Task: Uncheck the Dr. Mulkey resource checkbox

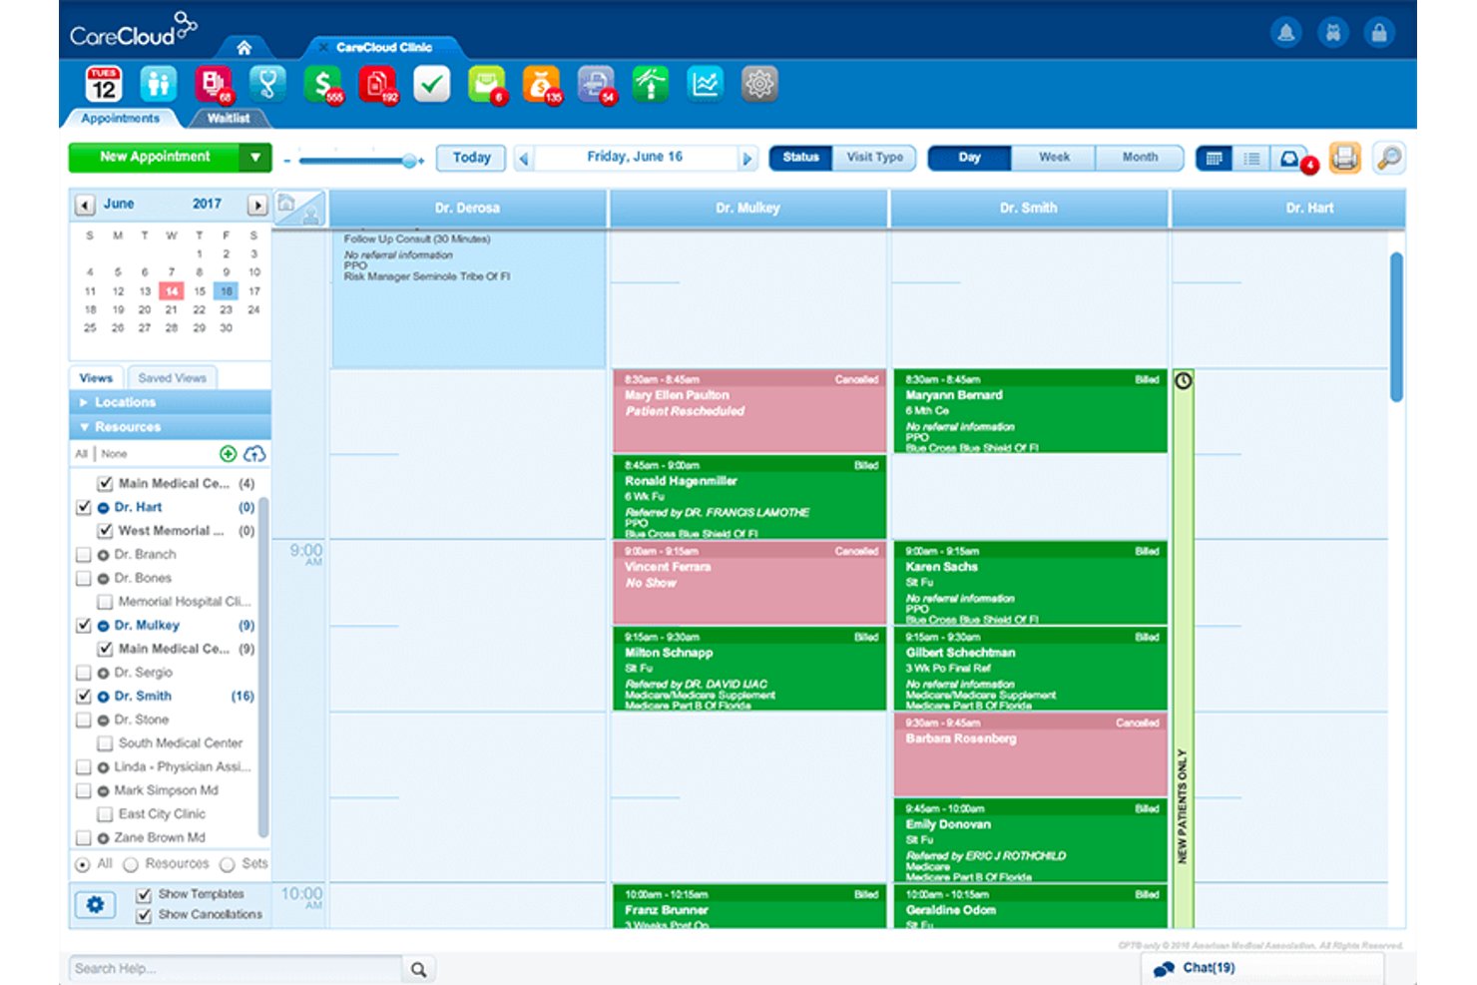Action: (x=84, y=625)
